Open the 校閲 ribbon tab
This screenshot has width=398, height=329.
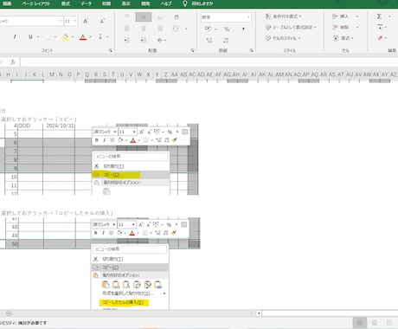(x=106, y=3)
